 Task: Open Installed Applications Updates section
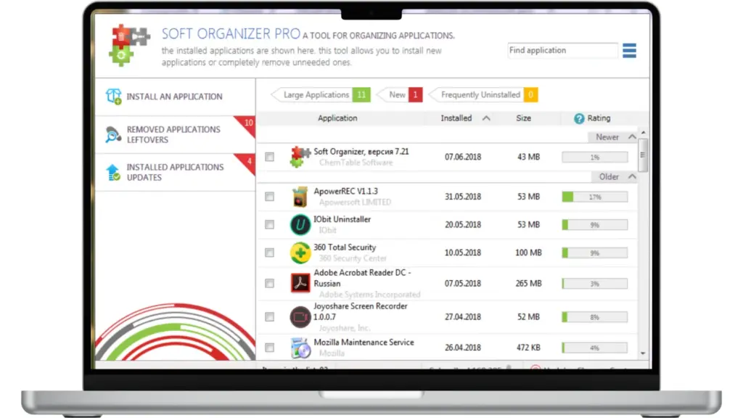(174, 172)
